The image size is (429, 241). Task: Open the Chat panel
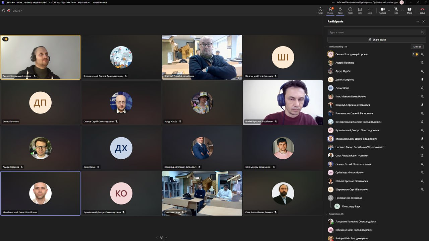point(320,10)
